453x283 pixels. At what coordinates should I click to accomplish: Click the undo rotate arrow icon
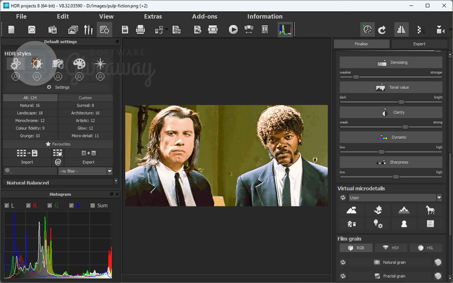click(382, 29)
